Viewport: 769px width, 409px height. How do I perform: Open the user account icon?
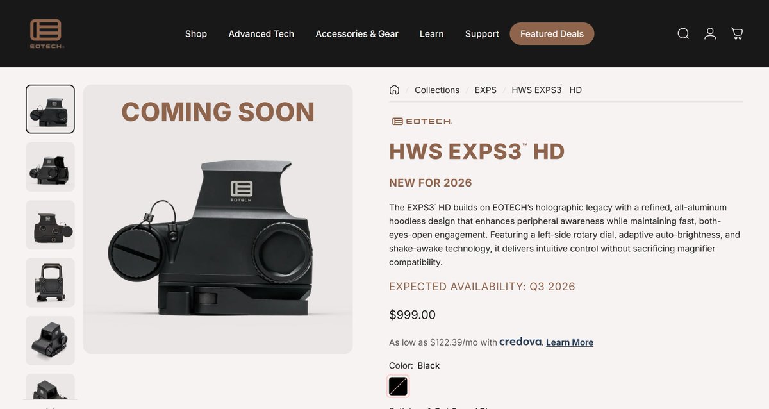point(710,33)
